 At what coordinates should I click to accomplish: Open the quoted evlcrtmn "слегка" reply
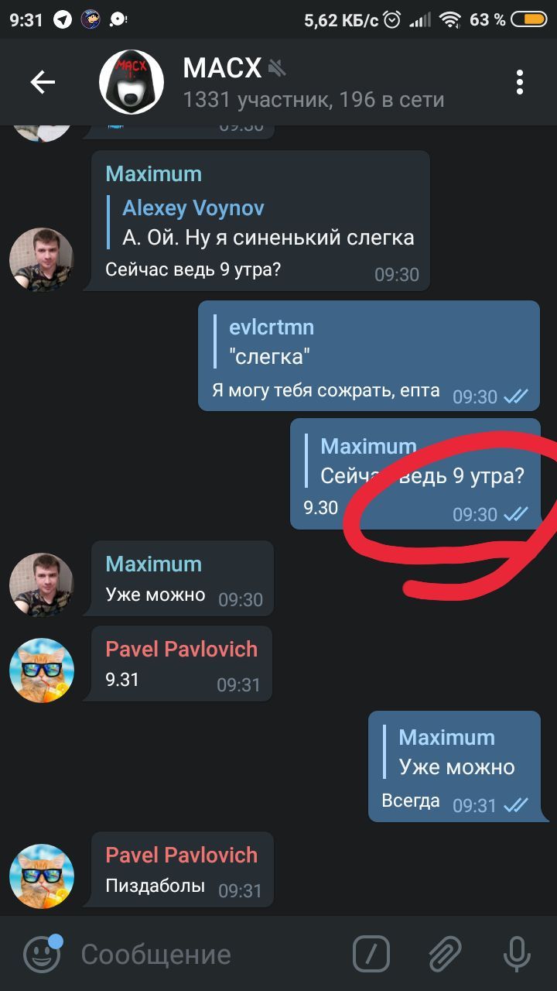pos(271,342)
